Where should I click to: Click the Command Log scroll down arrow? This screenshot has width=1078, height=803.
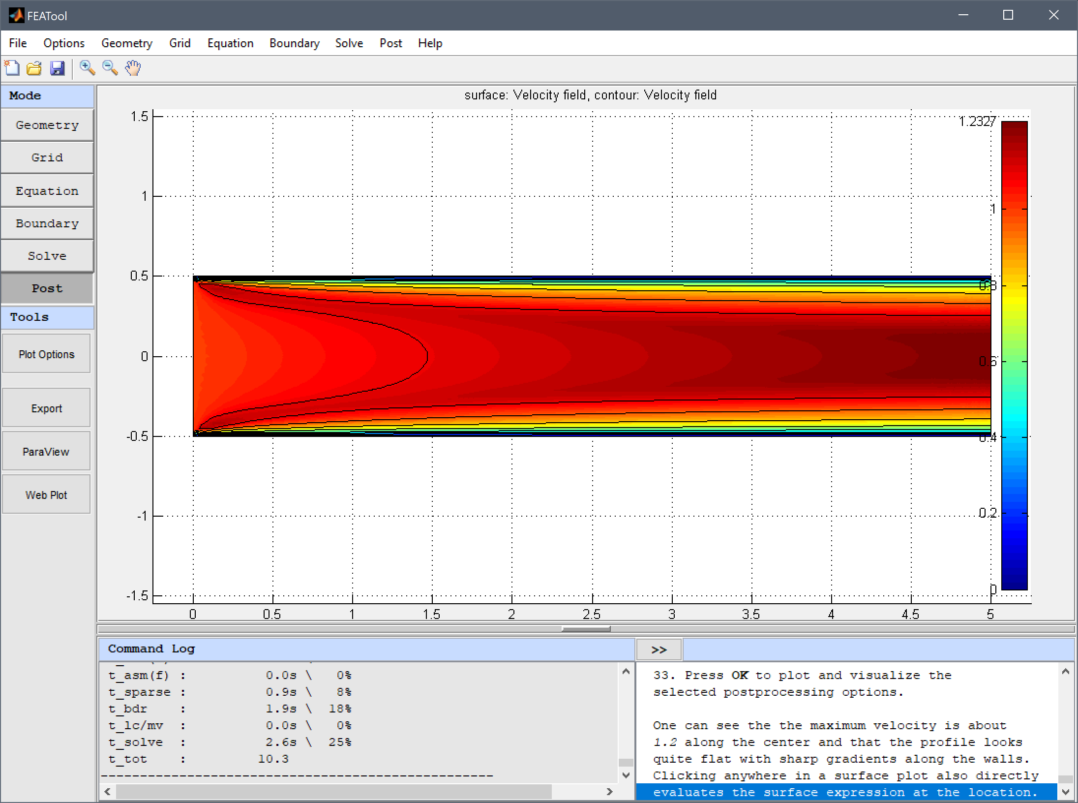pos(626,775)
